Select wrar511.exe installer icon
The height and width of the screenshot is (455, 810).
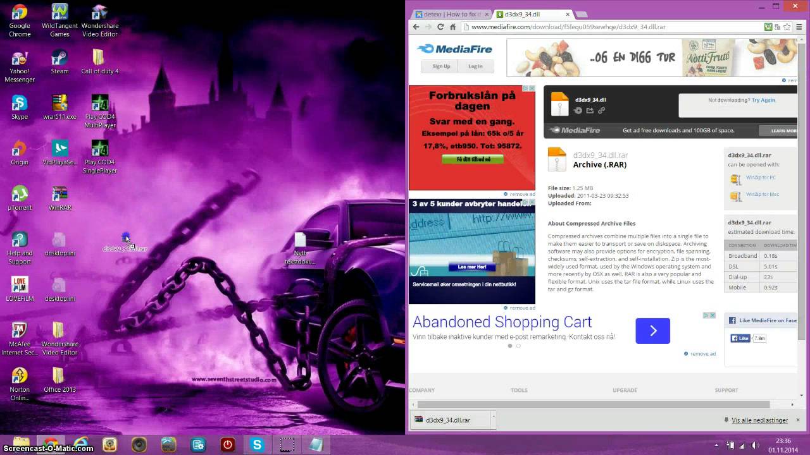(x=59, y=107)
